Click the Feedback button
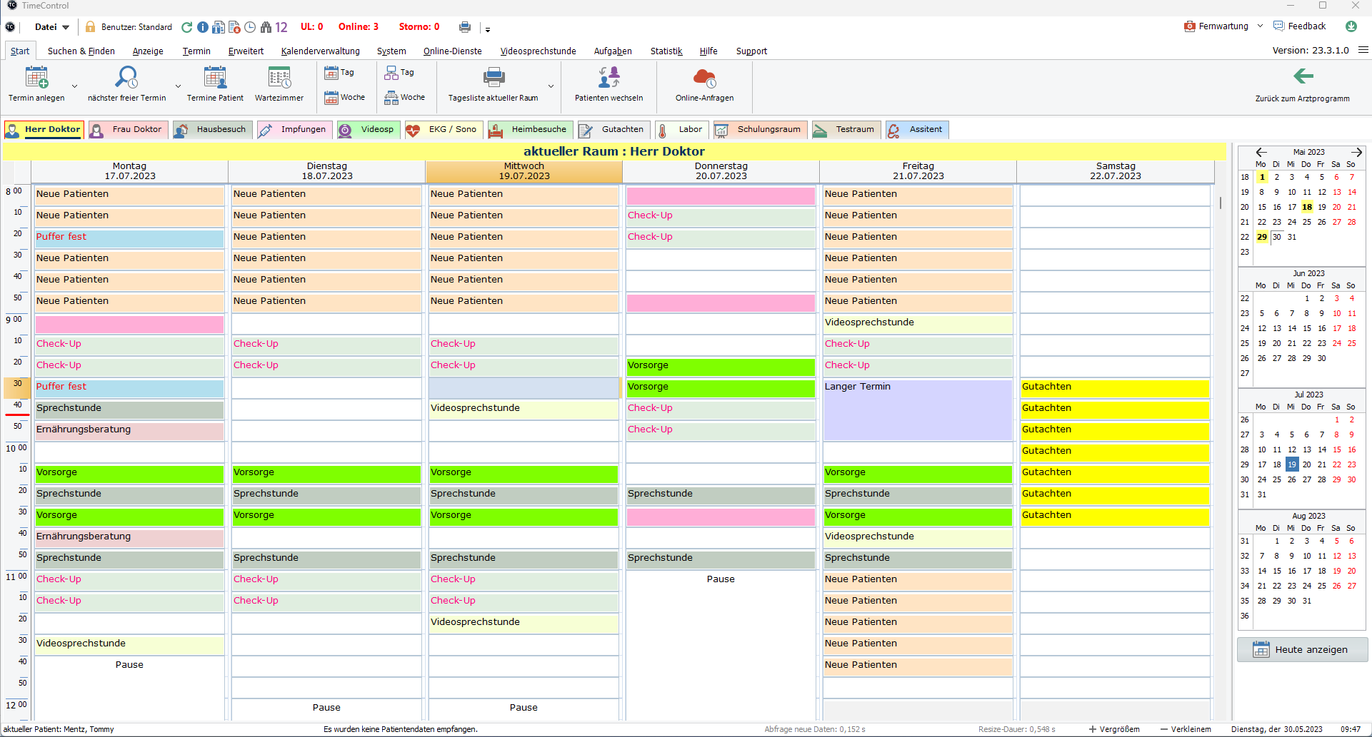 (x=1300, y=26)
